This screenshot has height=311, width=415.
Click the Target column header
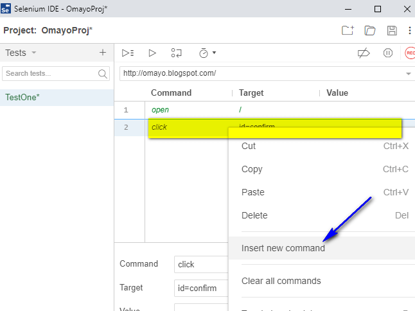point(251,93)
